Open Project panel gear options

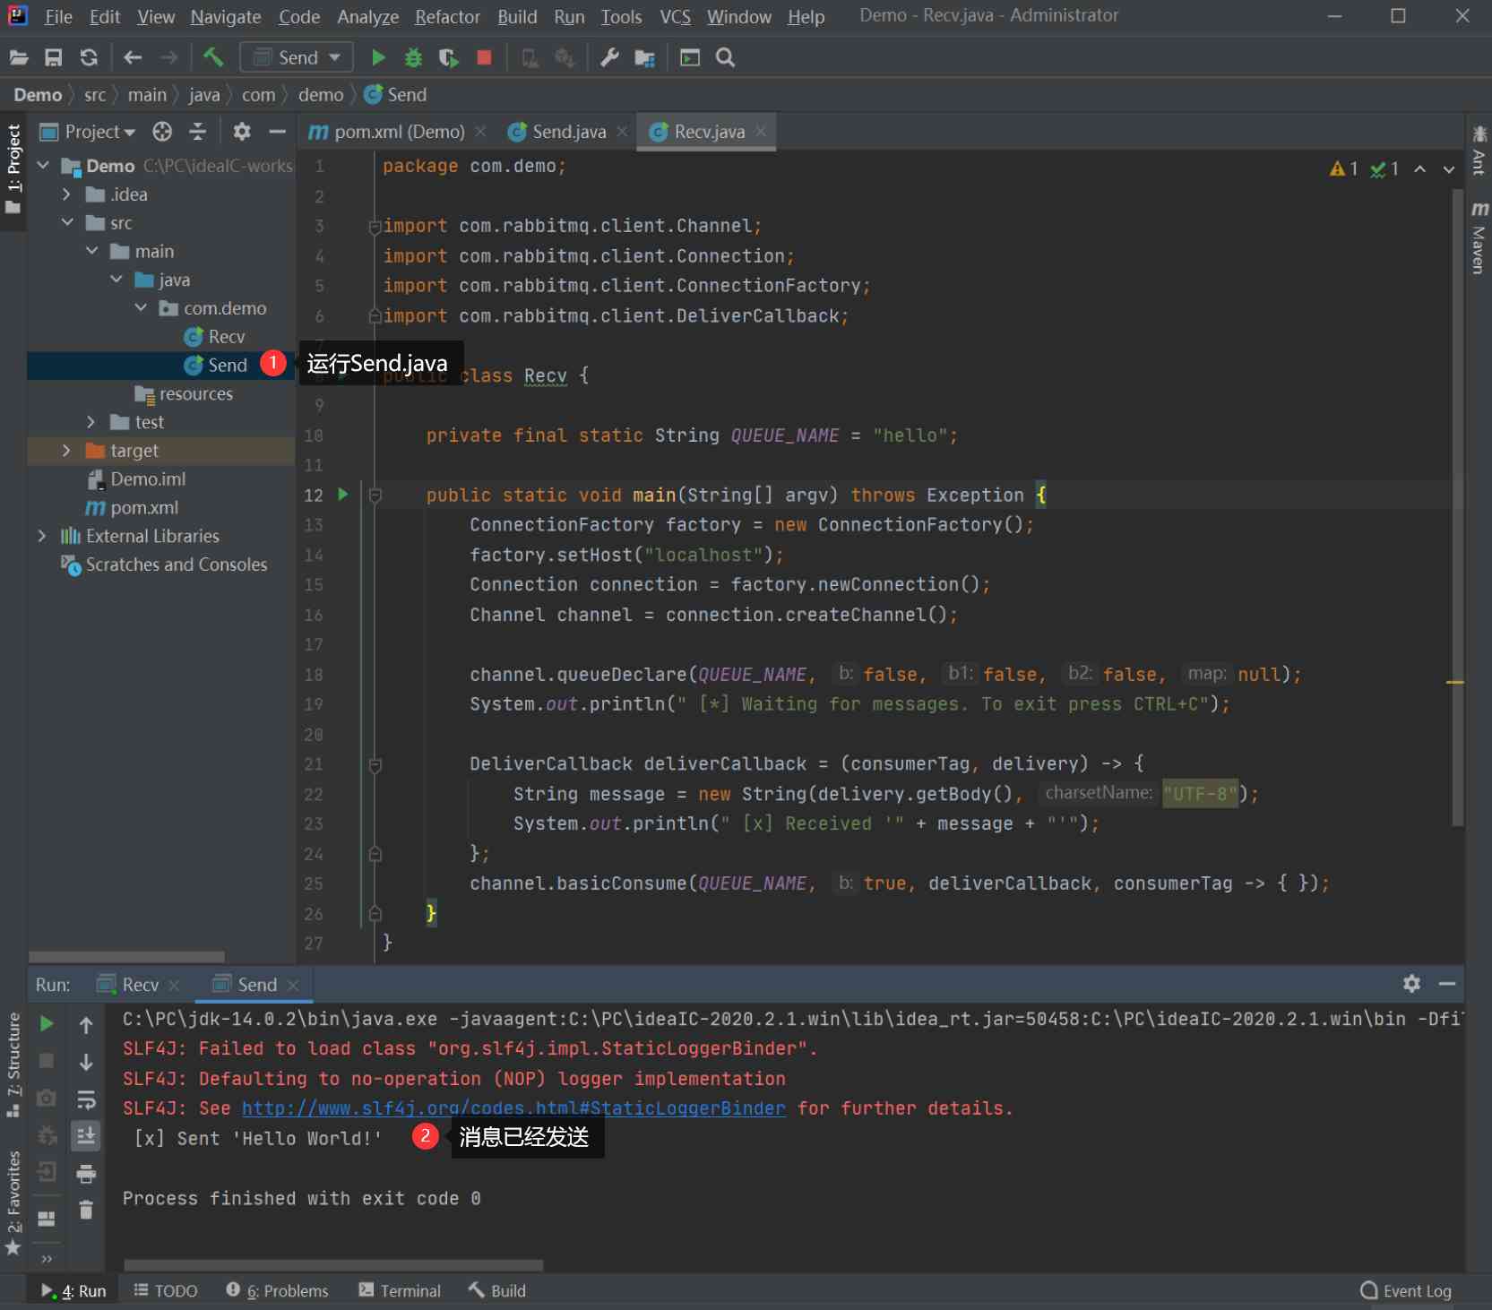click(242, 132)
